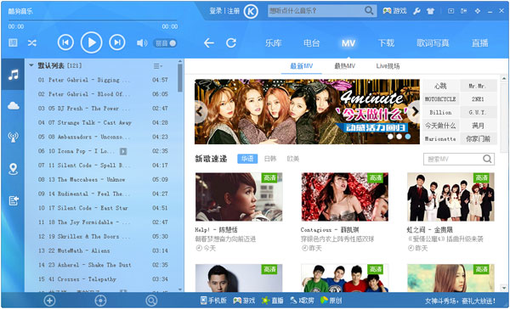Open the 4minute banner image
Image resolution: width=510 pixels, height=309 pixels.
[307, 112]
